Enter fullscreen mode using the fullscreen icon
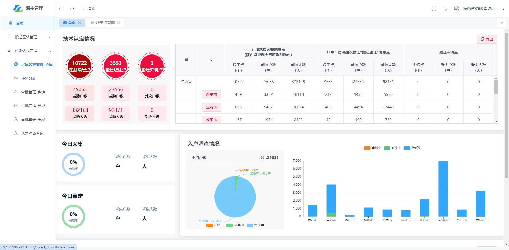 [x=434, y=8]
